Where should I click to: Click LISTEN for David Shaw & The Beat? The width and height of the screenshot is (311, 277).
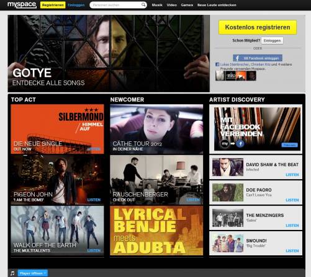(292, 175)
